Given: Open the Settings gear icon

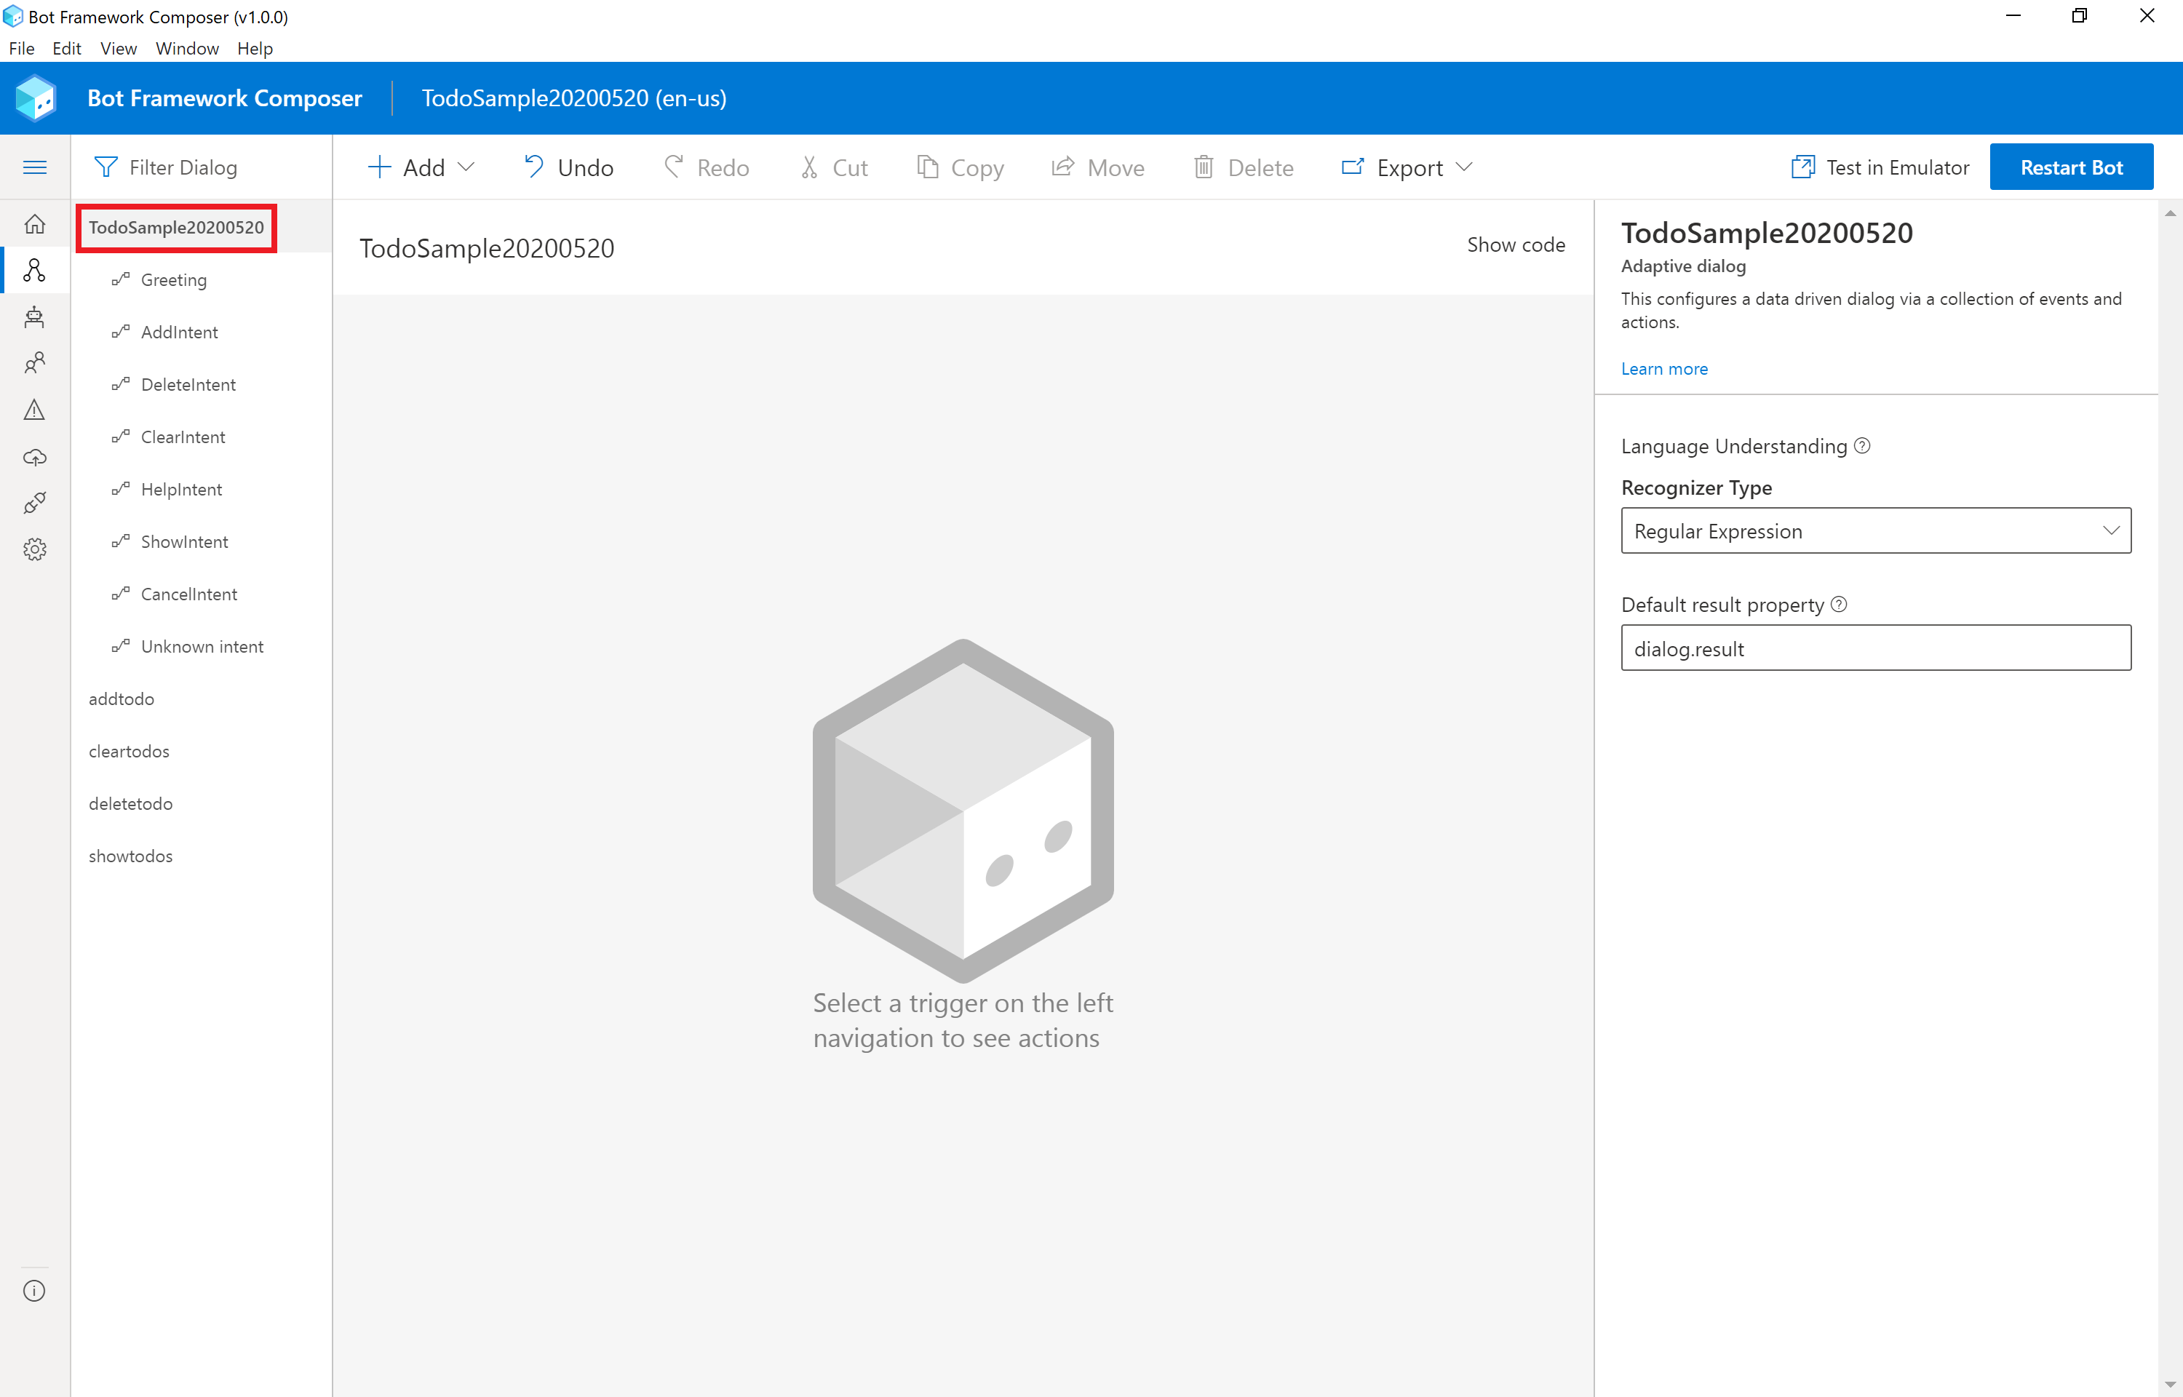Looking at the screenshot, I should click(34, 549).
